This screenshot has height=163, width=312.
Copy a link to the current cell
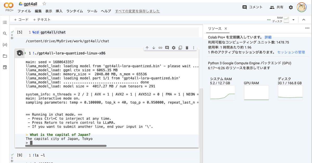point(161,48)
